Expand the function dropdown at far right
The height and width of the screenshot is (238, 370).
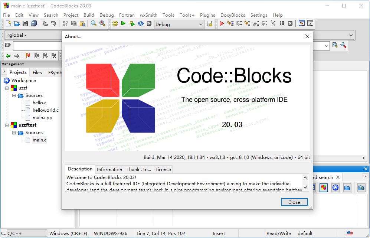pyautogui.click(x=351, y=35)
